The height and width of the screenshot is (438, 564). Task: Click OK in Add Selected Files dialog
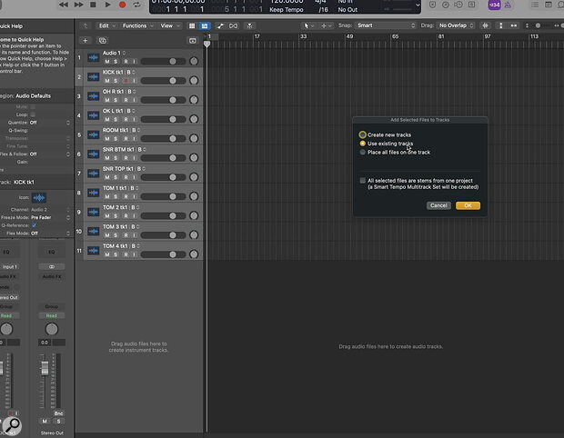pos(468,205)
